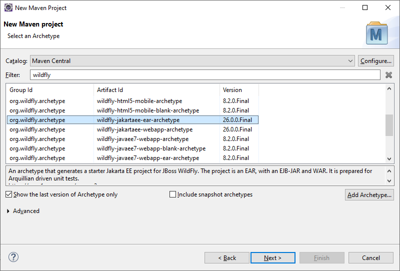Select the wildfly-javaee7-webapp-blank-archetype row
The width and height of the screenshot is (400, 271).
click(132, 148)
